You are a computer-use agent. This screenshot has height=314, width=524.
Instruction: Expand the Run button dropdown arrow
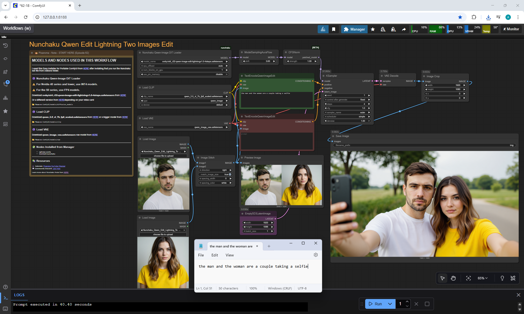390,304
